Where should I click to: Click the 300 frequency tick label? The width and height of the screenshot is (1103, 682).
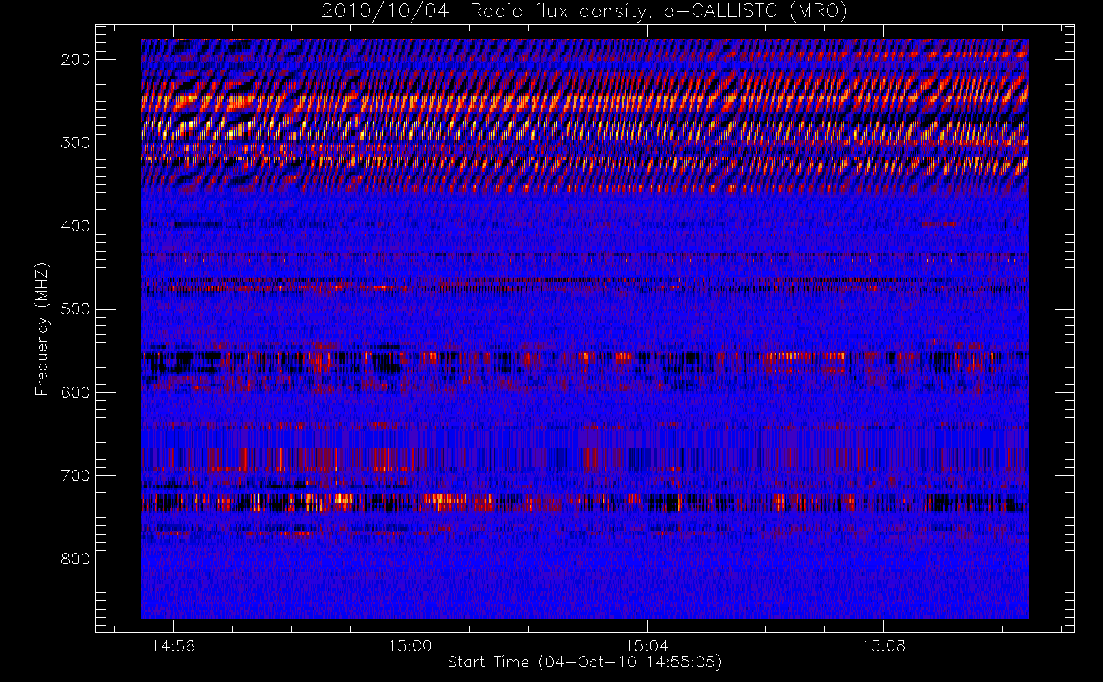(76, 143)
